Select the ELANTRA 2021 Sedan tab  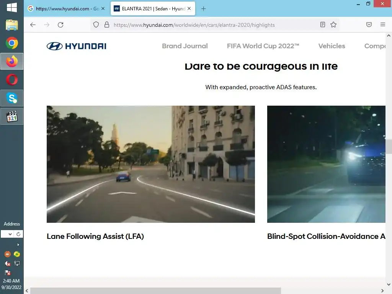pos(153,8)
